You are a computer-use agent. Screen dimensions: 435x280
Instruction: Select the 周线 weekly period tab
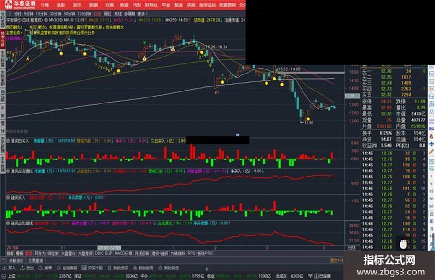click(108, 14)
